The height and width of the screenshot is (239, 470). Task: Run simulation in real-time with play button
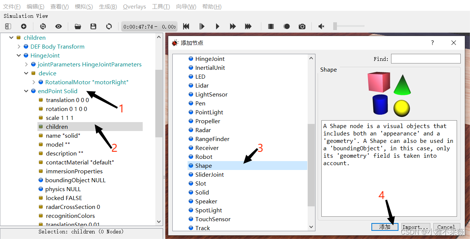(x=218, y=26)
